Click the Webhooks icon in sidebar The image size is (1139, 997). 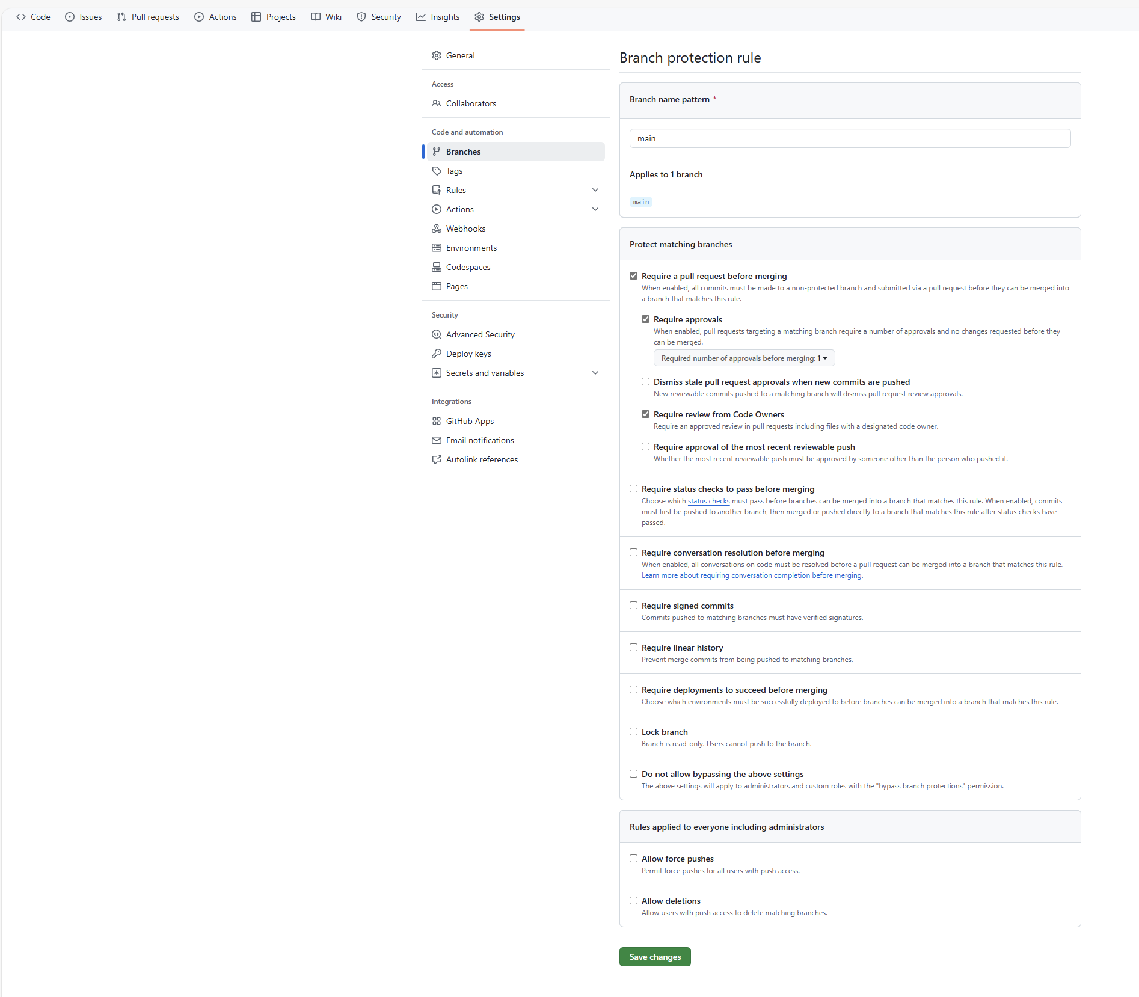tap(437, 229)
